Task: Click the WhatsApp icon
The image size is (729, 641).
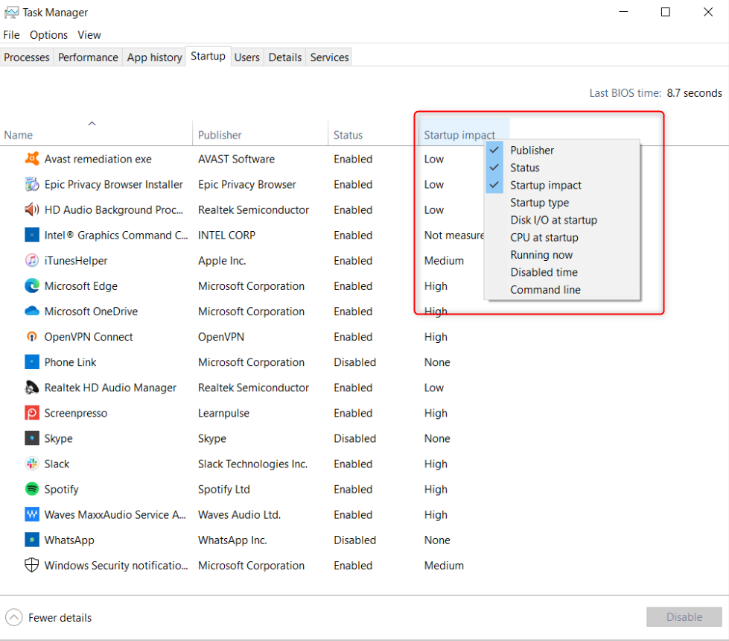Action: pyautogui.click(x=31, y=540)
